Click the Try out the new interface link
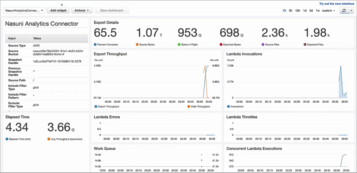Image resolution: width=357 pixels, height=173 pixels. (x=336, y=4)
